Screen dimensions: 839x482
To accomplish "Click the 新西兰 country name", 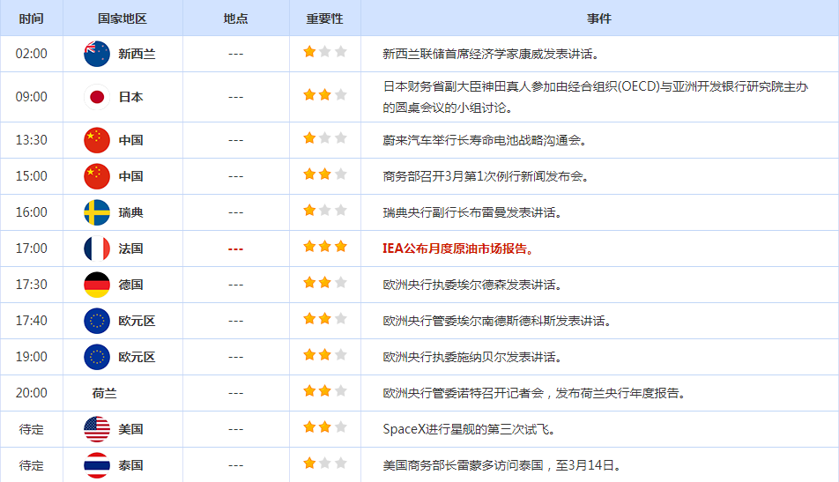I will tap(137, 54).
